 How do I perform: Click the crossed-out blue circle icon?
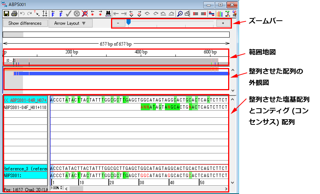[85, 14]
